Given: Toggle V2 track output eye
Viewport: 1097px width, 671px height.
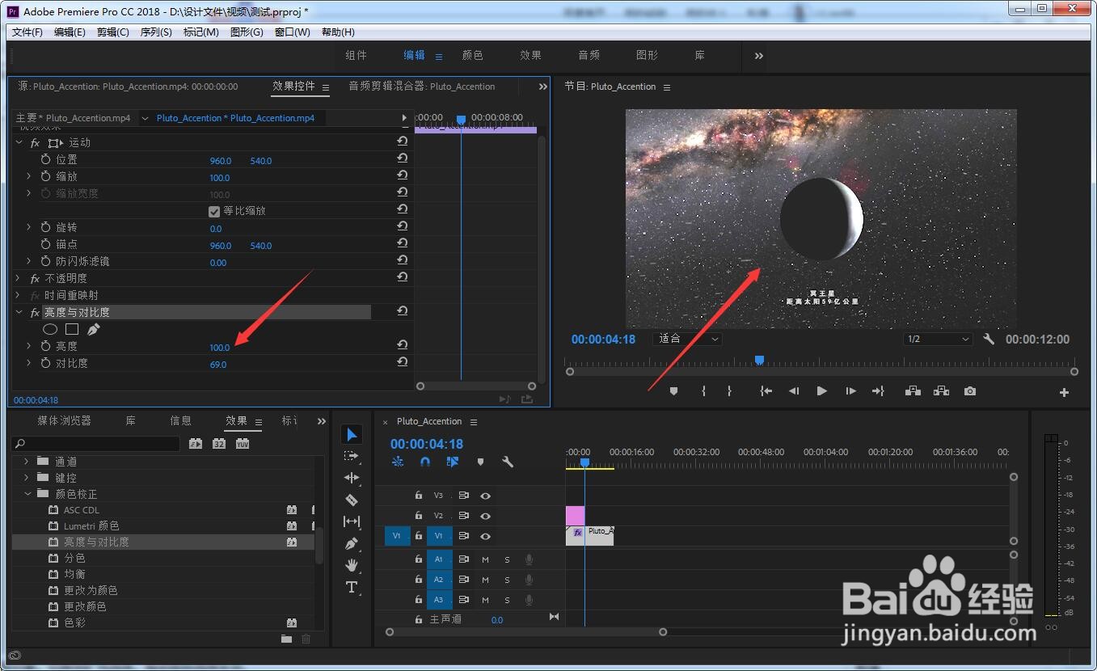Looking at the screenshot, I should 486,516.
